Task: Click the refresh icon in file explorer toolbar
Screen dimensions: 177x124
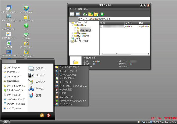Action: 102,14
